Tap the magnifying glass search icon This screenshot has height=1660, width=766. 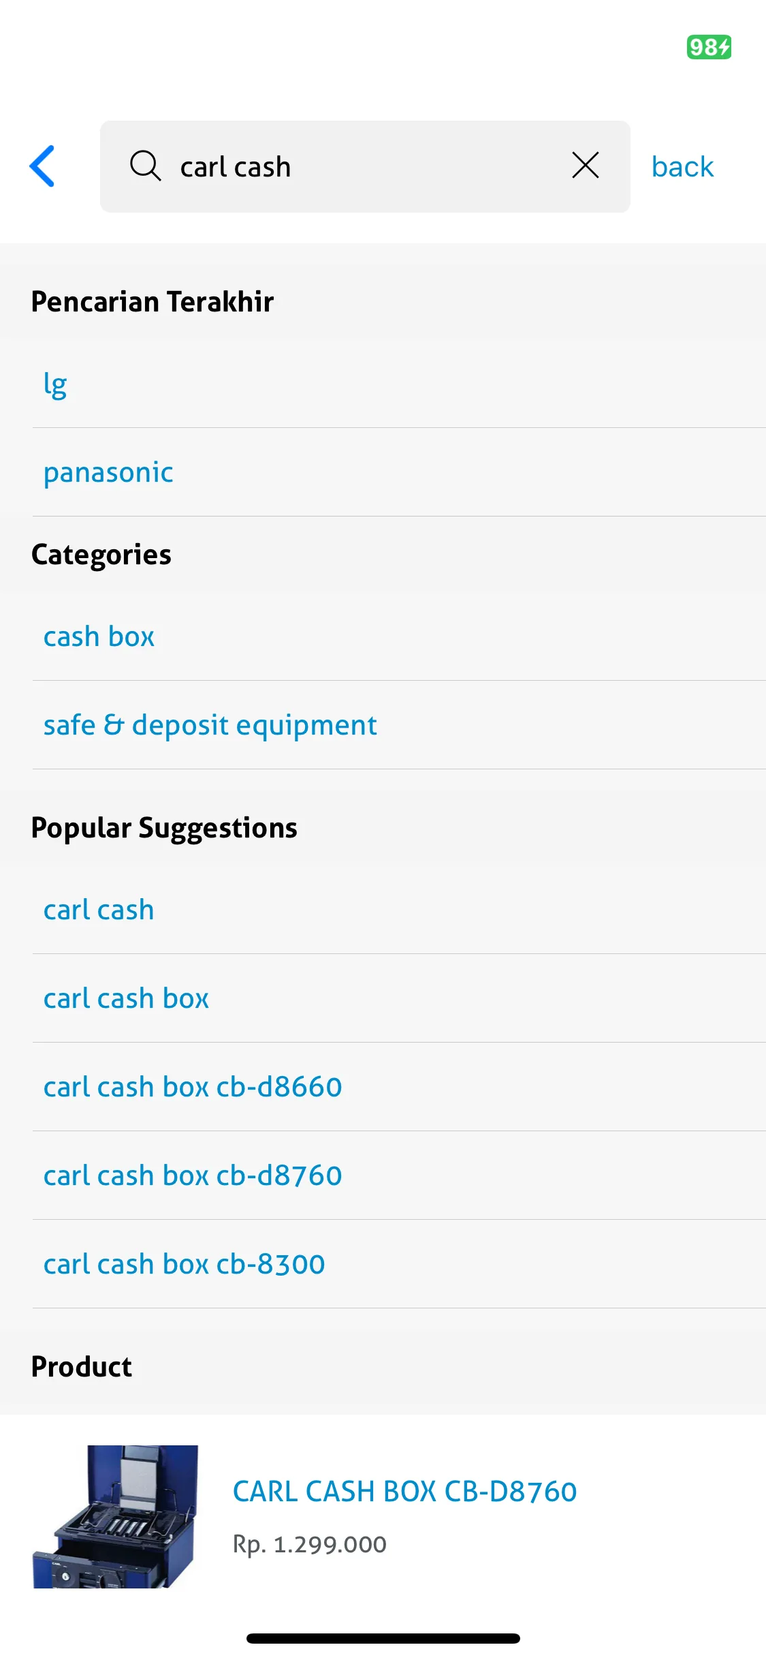(145, 166)
